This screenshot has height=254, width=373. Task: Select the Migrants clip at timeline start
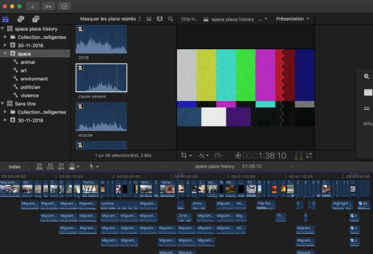(x=10, y=188)
